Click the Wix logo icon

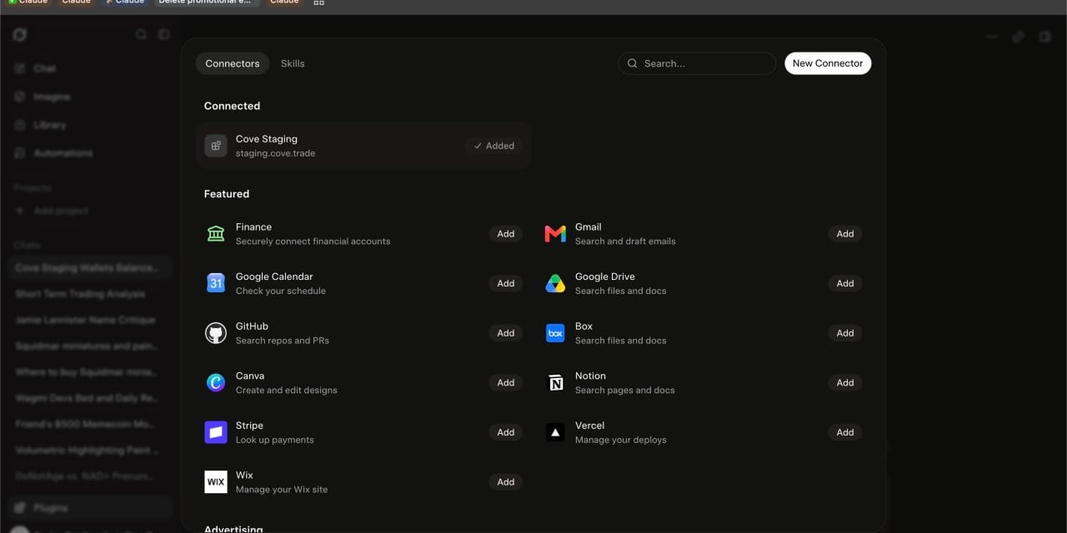[x=216, y=482]
